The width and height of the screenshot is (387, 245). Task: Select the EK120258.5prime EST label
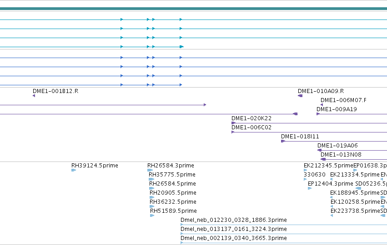356,202
